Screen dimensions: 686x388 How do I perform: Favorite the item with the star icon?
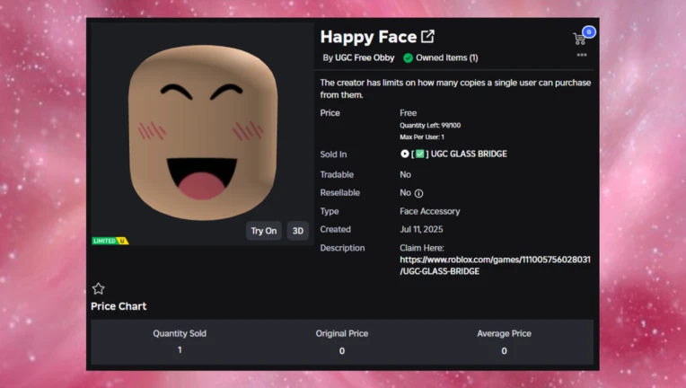click(x=99, y=288)
